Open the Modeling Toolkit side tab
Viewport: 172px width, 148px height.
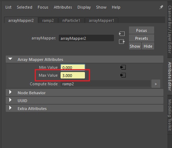(169, 115)
